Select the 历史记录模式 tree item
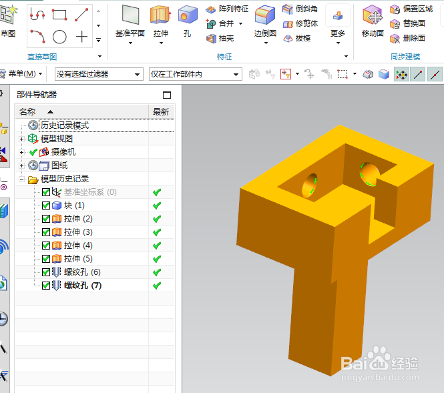This screenshot has height=393, width=444. 65,125
